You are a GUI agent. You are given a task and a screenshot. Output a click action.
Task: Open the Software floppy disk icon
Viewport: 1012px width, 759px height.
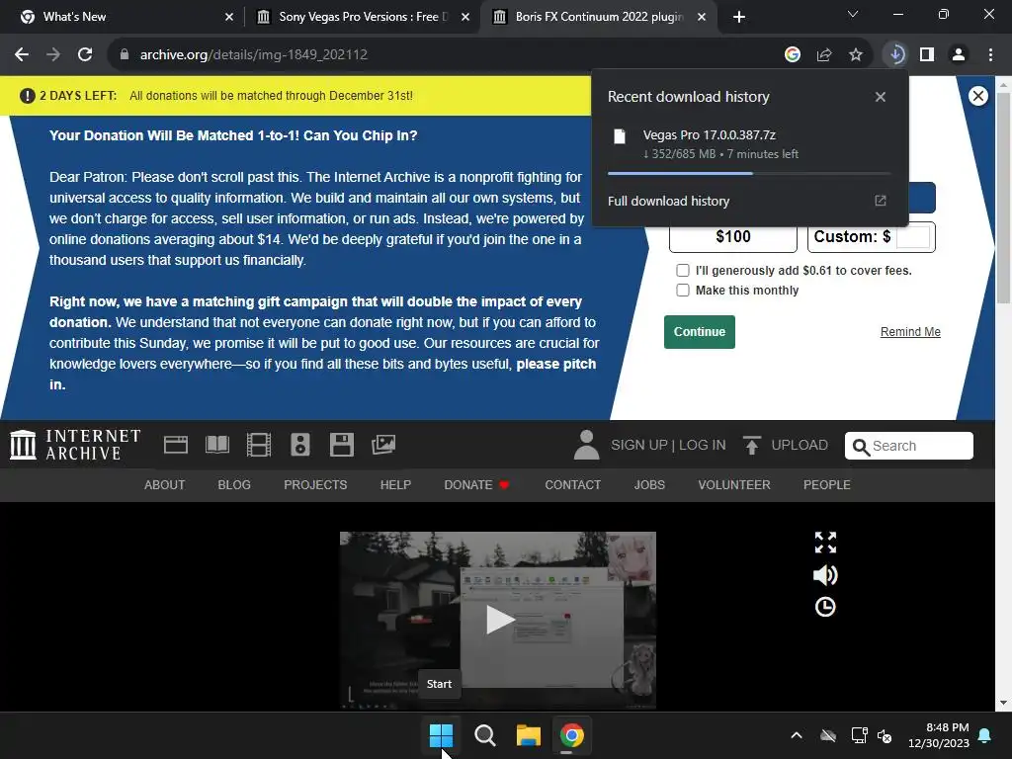tap(341, 445)
